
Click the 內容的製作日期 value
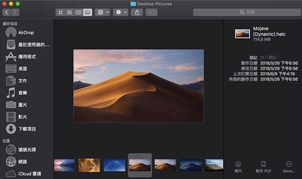(279, 79)
